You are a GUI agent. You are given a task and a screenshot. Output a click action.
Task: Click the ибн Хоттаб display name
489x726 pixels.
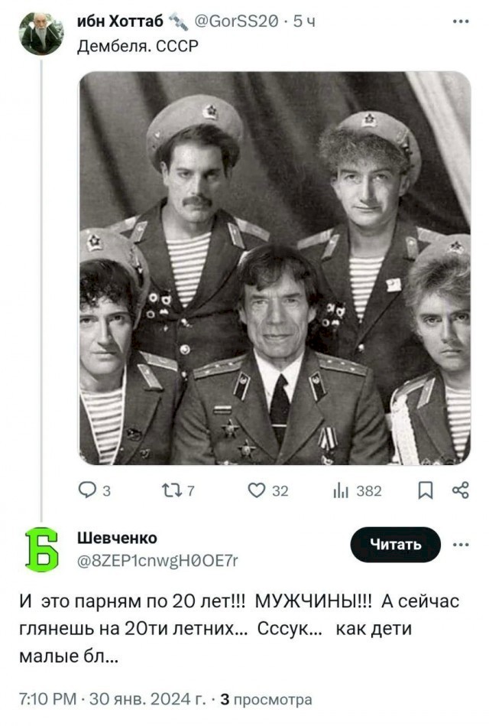tap(120, 21)
